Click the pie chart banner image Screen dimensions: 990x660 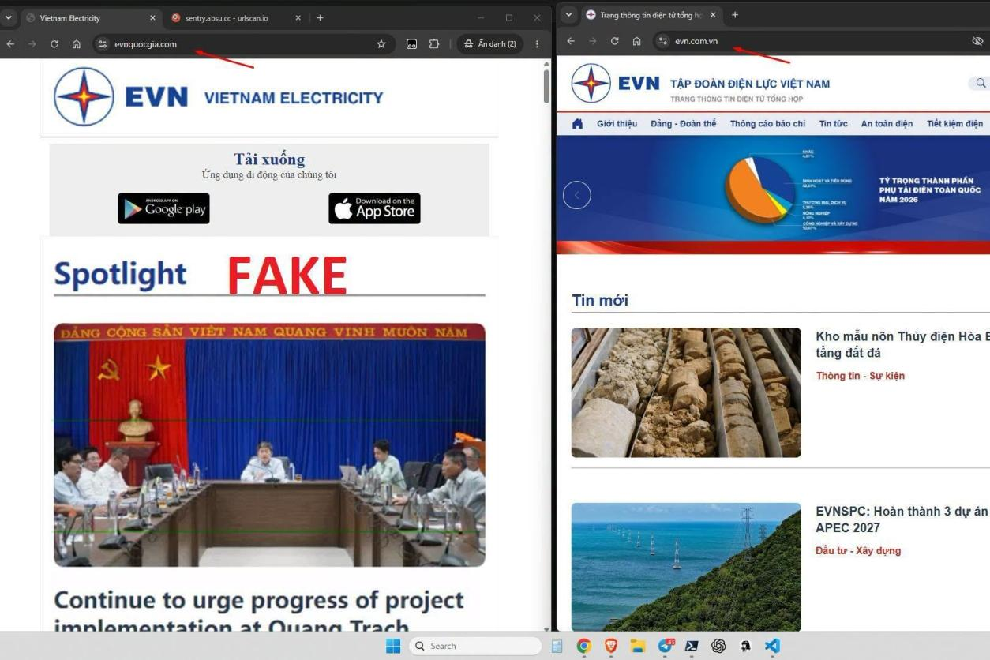pyautogui.click(x=773, y=194)
